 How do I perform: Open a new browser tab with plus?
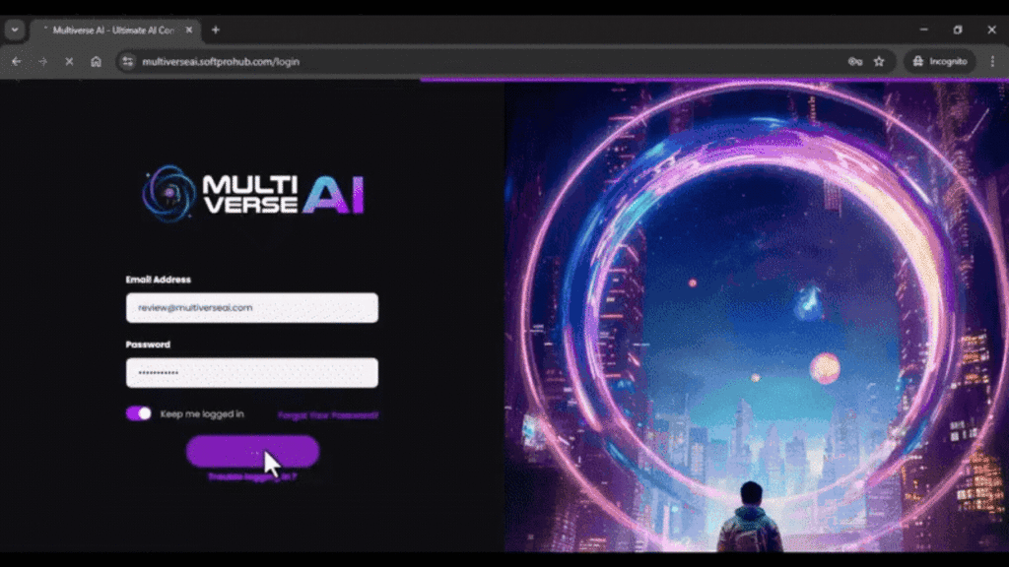[216, 30]
